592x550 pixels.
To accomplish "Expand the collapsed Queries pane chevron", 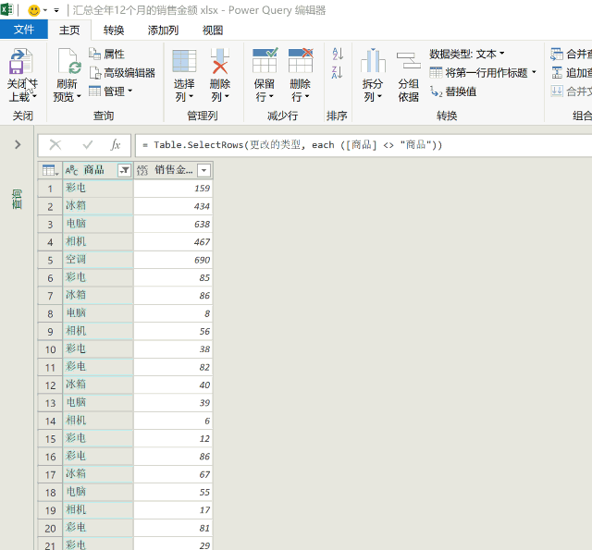I will pyautogui.click(x=17, y=144).
